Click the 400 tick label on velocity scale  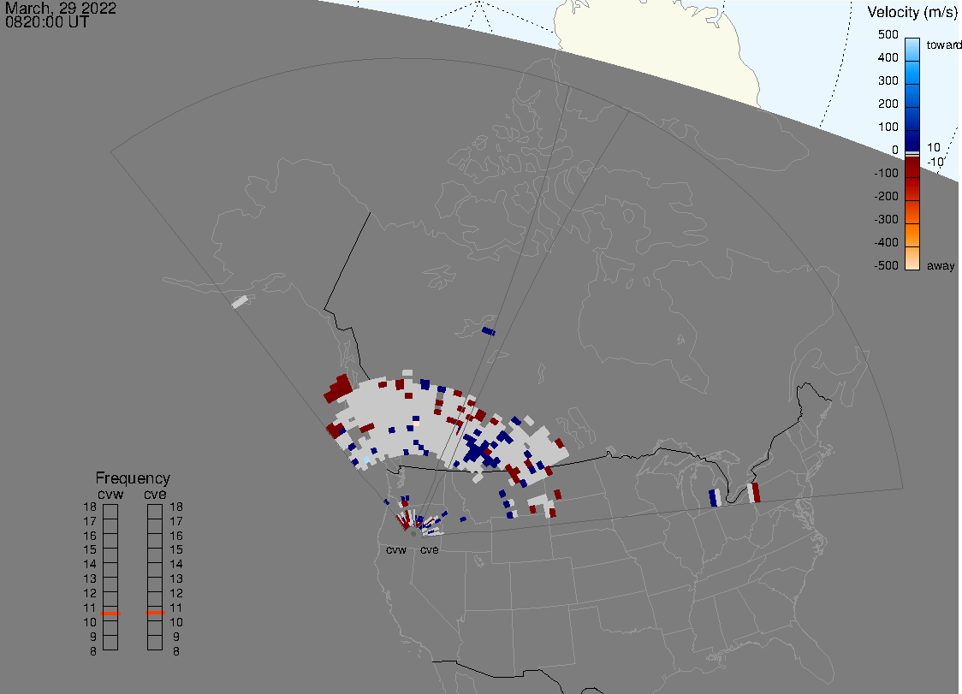888,57
